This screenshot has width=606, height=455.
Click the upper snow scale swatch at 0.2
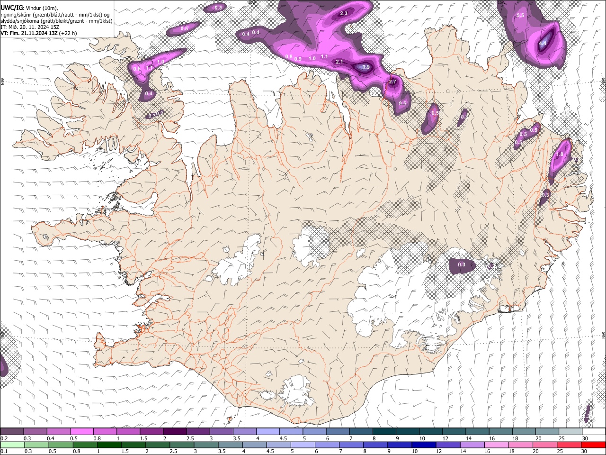point(12,431)
